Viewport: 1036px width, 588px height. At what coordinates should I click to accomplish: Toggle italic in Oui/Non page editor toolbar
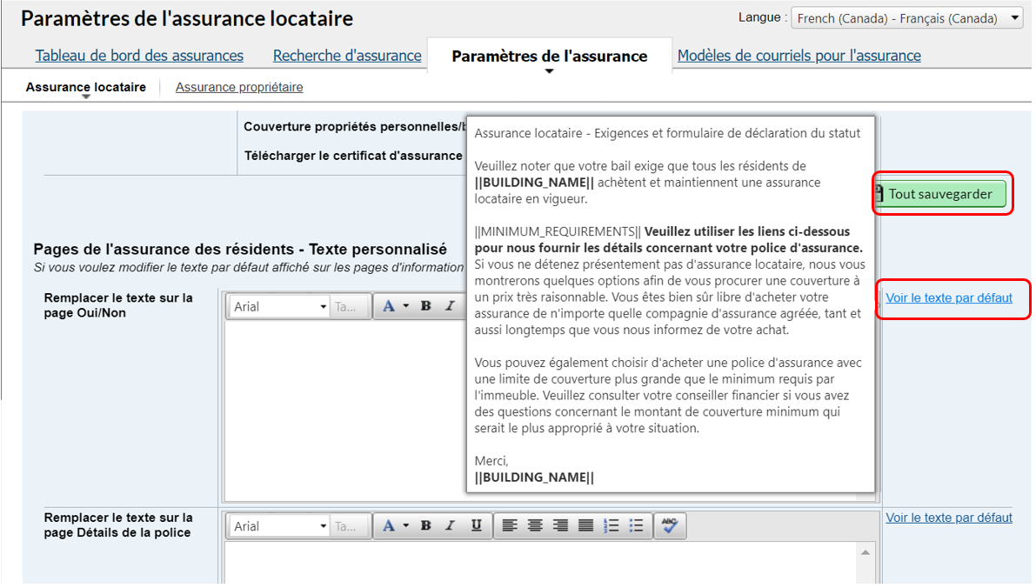pyautogui.click(x=451, y=306)
